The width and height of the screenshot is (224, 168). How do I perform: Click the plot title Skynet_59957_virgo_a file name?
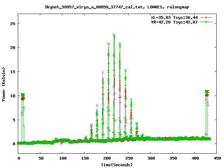coord(93,7)
